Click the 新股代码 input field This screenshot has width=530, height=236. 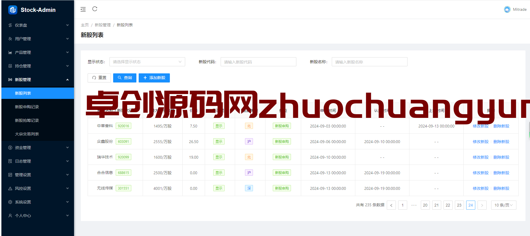[258, 62]
